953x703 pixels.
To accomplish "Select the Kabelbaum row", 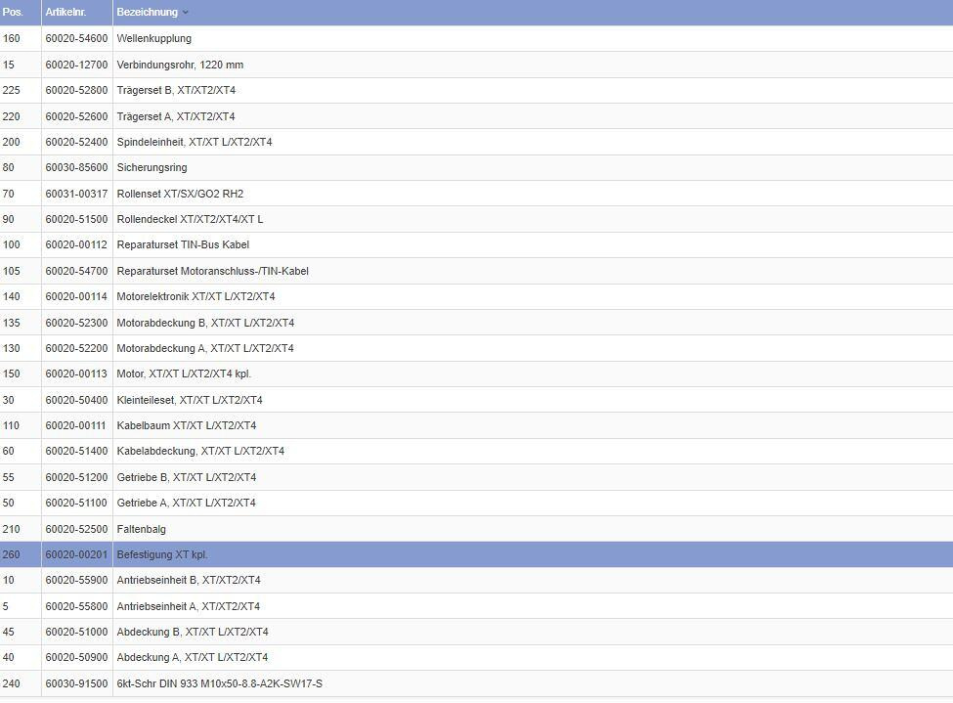I will (186, 426).
